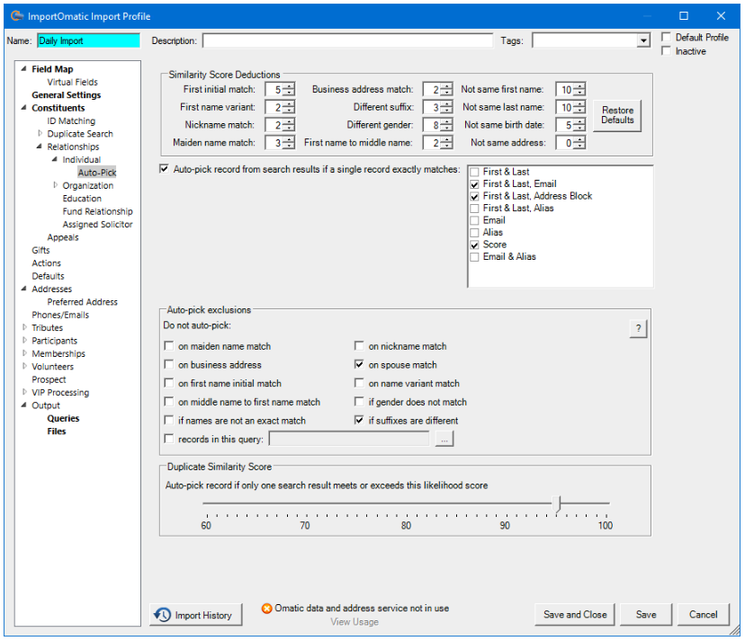
Task: Open Fund Relationship in the tree
Action: coord(97,211)
